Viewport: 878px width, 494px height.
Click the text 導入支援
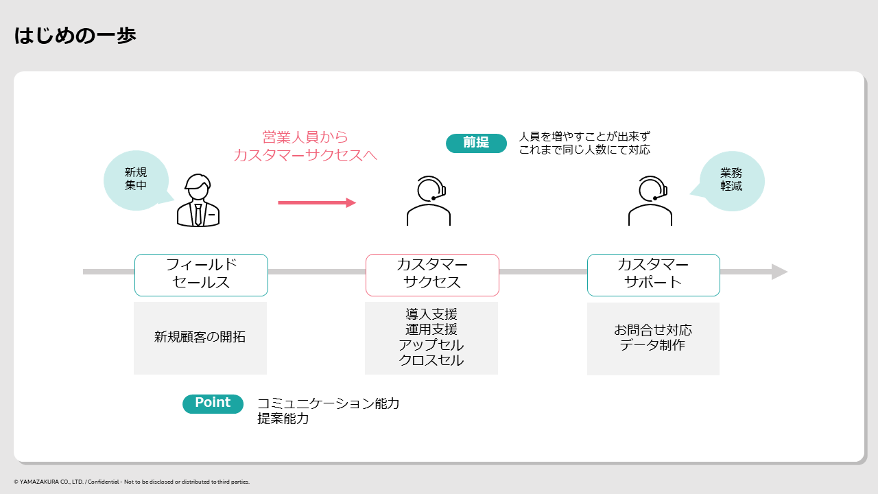431,314
